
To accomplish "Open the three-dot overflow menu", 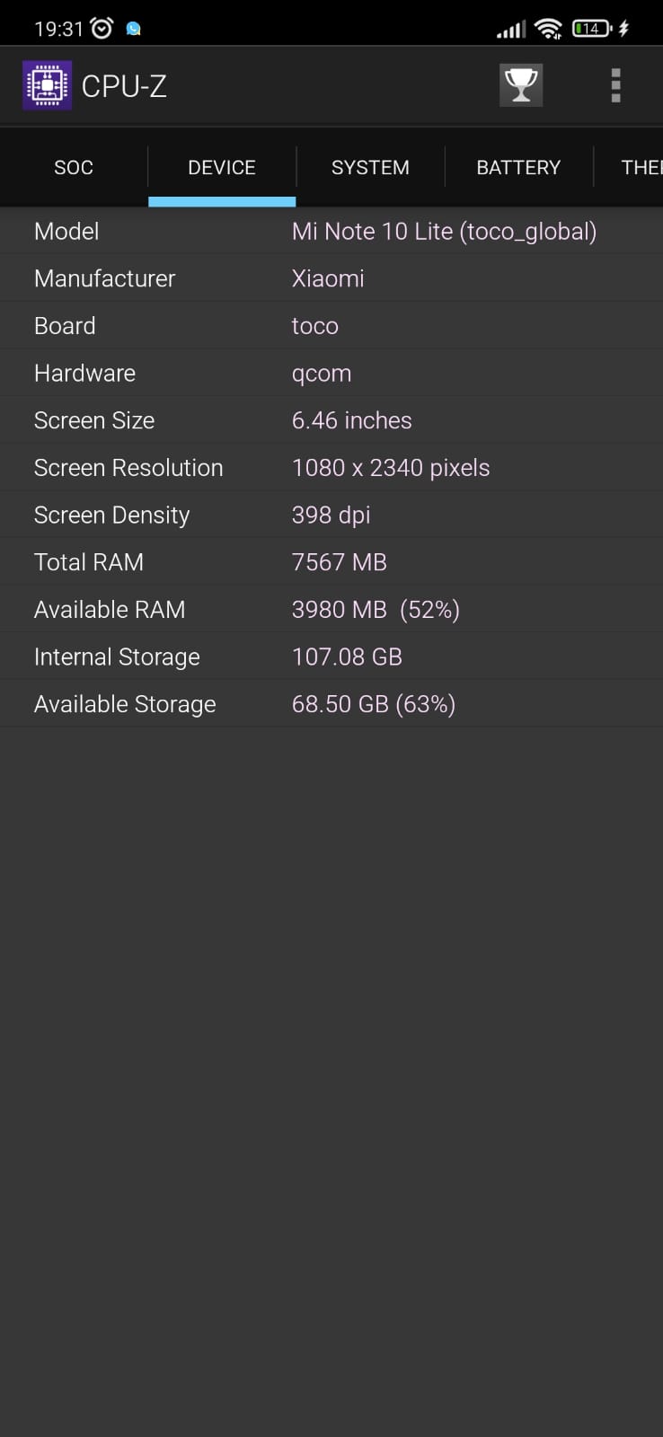I will point(615,85).
